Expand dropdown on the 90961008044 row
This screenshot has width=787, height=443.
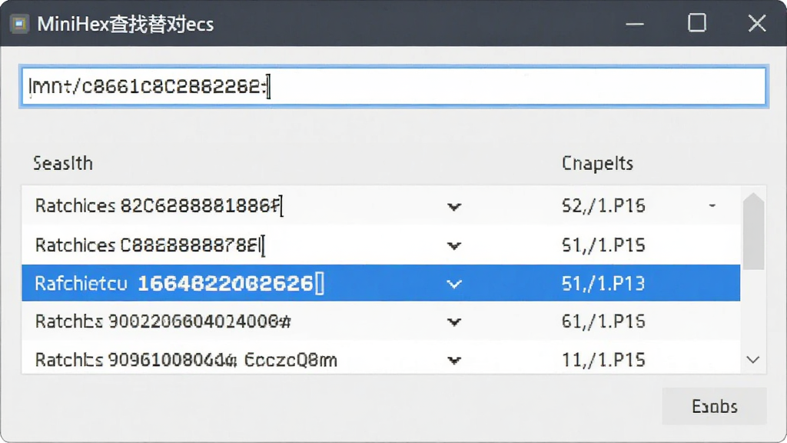(x=453, y=361)
